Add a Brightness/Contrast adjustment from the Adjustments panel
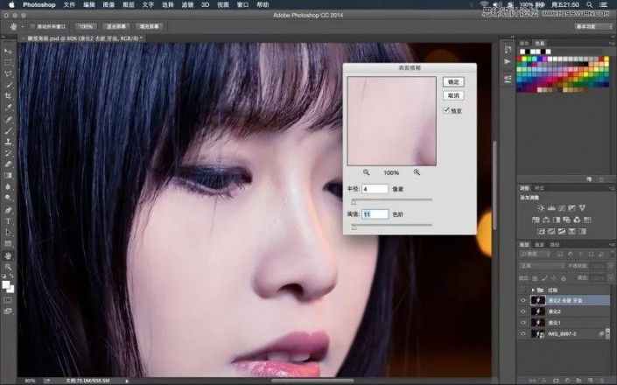Screen dimensions: 617x385 tap(541, 207)
